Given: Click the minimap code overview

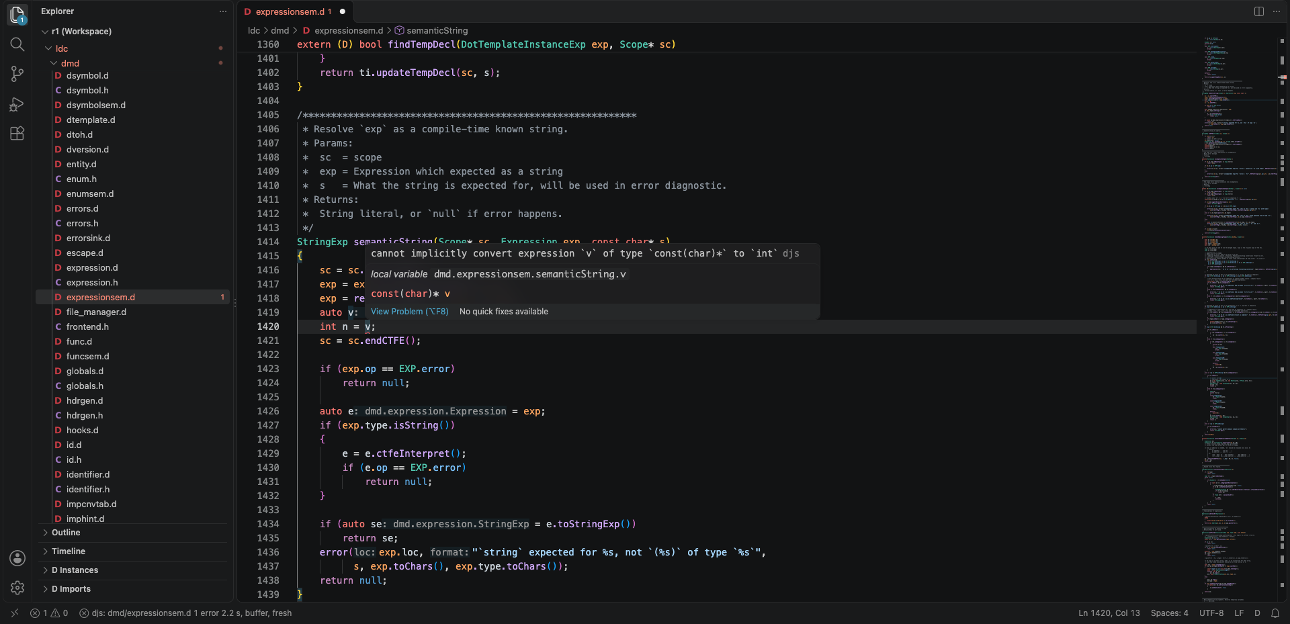Looking at the screenshot, I should (x=1240, y=319).
